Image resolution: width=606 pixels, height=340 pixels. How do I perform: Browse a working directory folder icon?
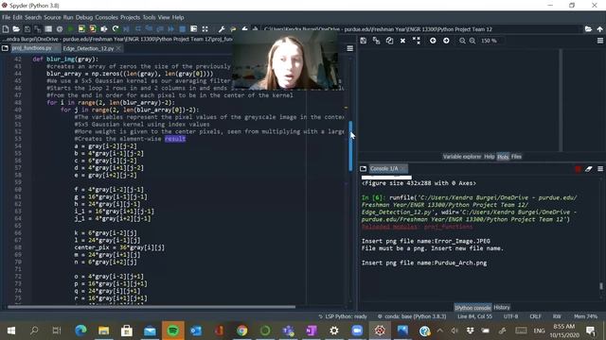[588, 29]
